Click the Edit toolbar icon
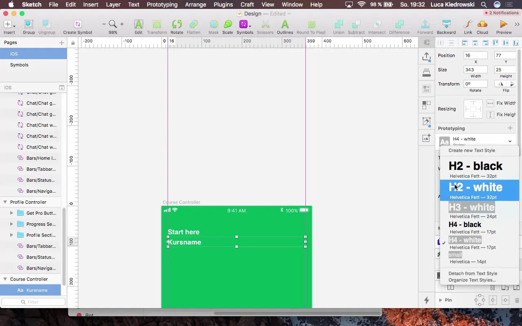 point(139,27)
